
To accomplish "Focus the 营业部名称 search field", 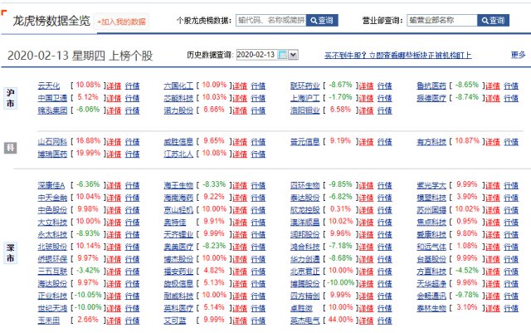I will (x=442, y=21).
